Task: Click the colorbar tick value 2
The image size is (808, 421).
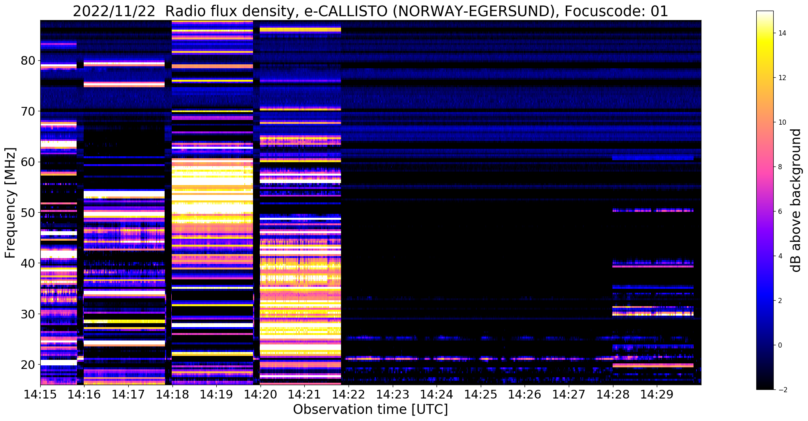Action: click(x=780, y=301)
